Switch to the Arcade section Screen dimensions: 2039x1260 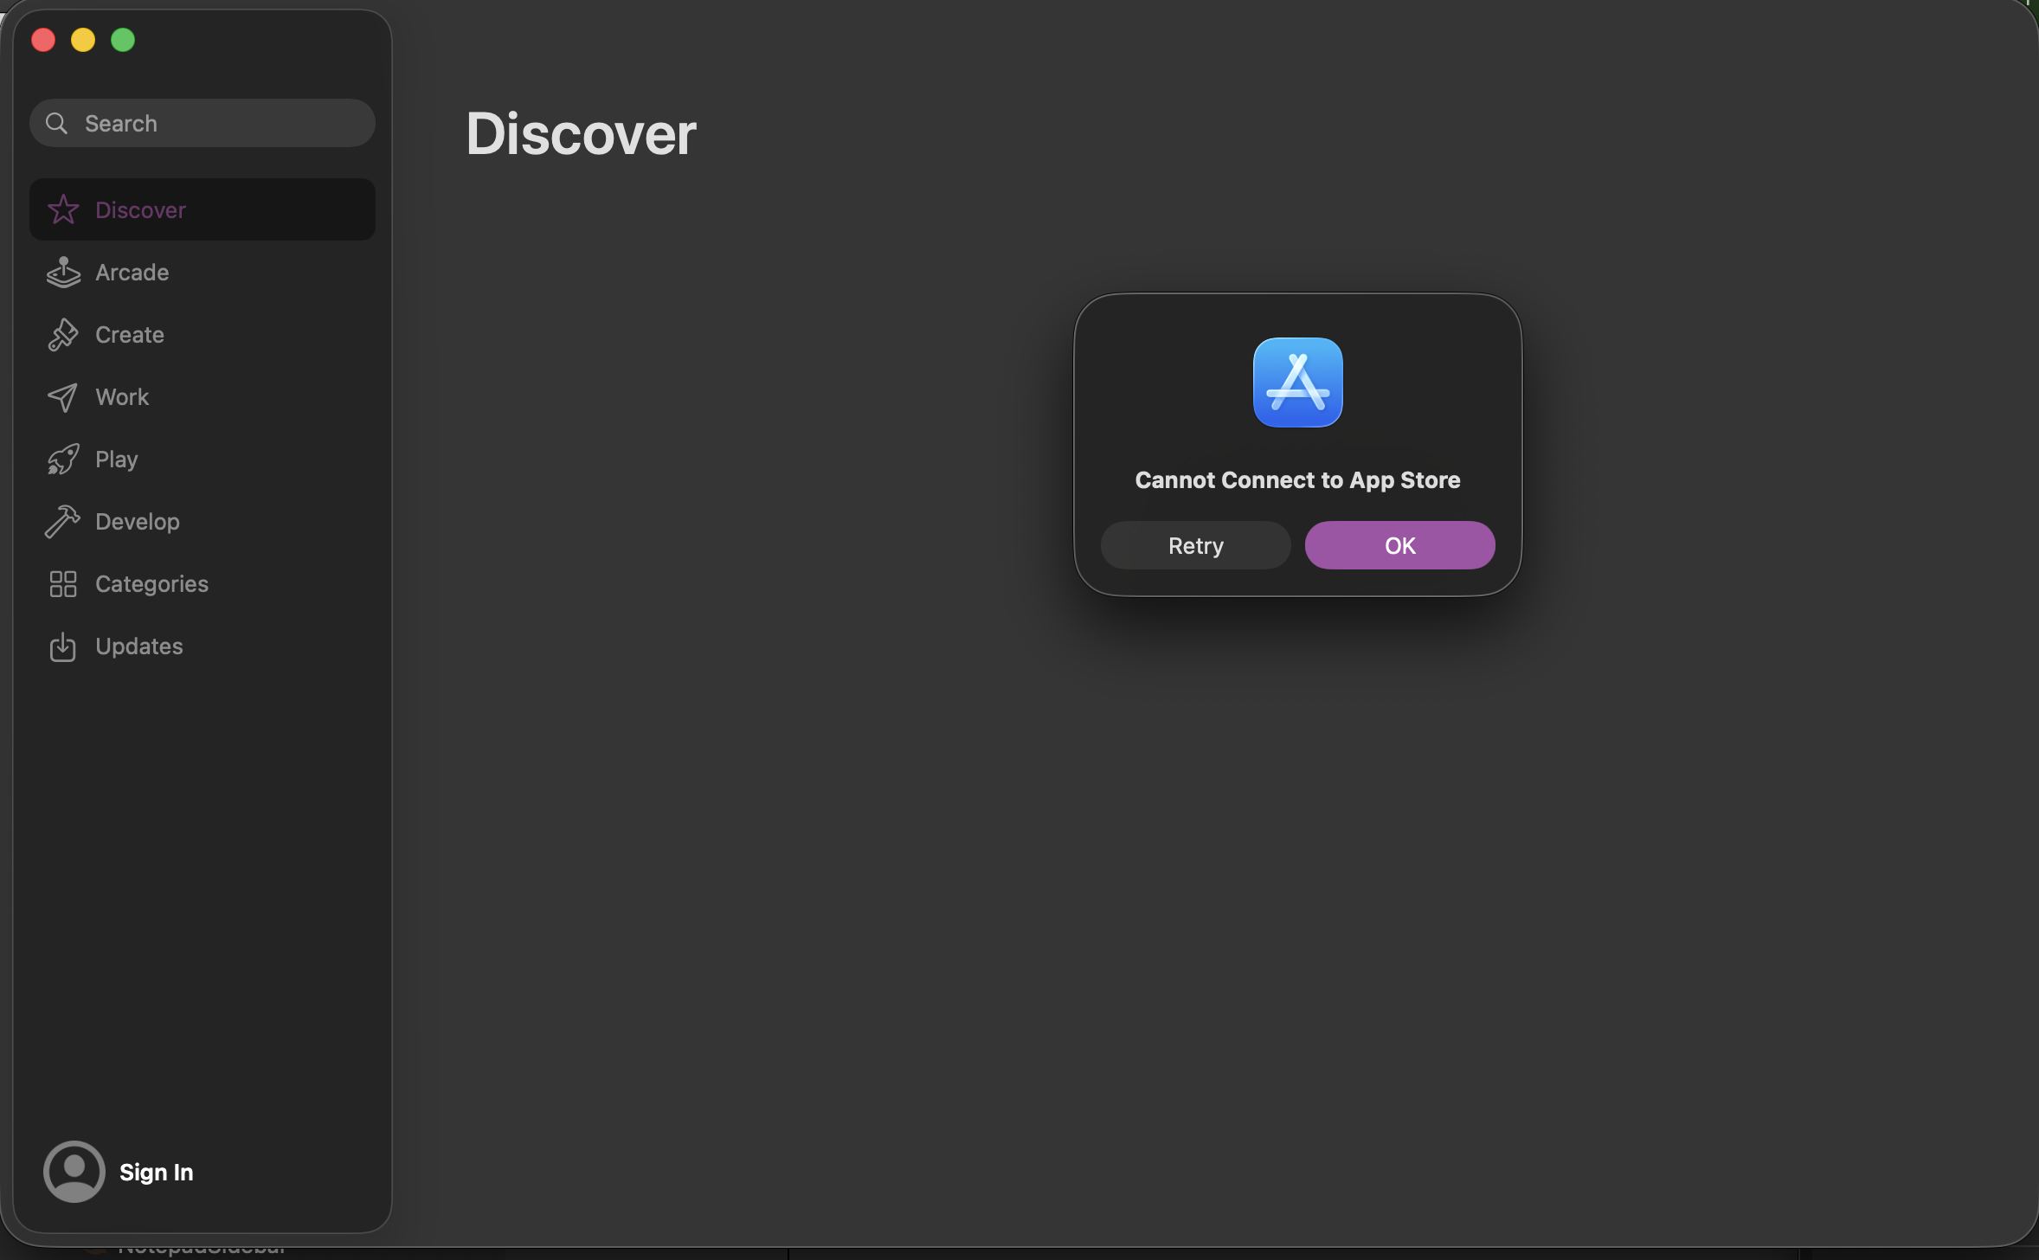click(x=132, y=273)
